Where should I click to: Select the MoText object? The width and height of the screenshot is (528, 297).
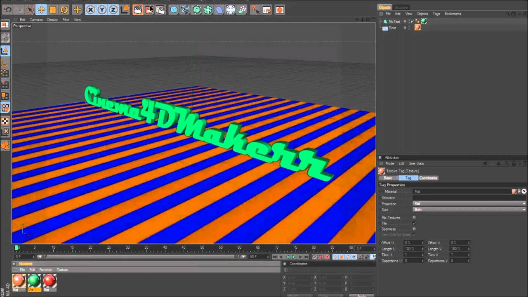[x=394, y=21]
